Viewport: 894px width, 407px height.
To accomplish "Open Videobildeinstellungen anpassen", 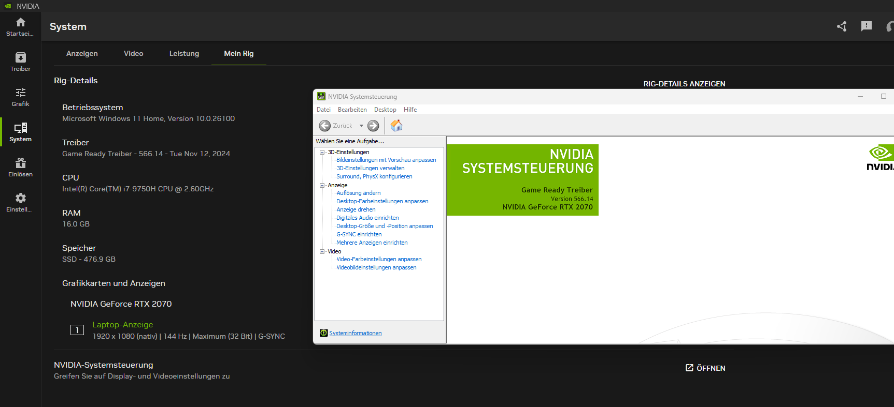I will click(376, 267).
